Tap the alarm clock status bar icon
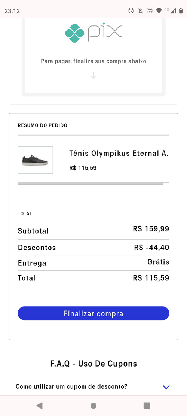The width and height of the screenshot is (187, 416). coord(131,11)
